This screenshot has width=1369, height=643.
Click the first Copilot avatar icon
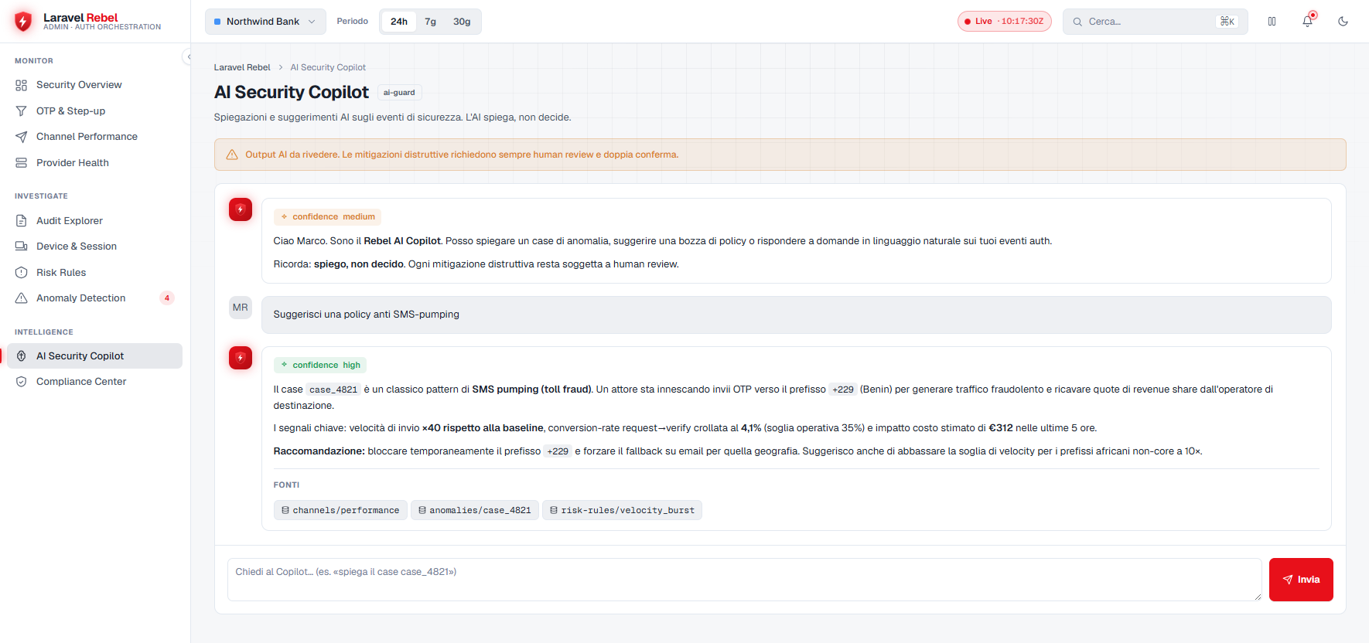pyautogui.click(x=241, y=209)
